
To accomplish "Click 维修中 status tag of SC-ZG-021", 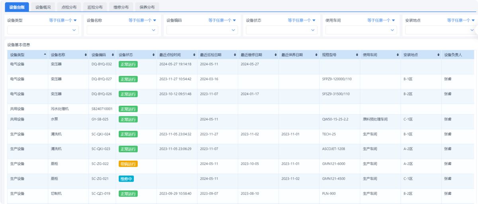I will 126,179.
